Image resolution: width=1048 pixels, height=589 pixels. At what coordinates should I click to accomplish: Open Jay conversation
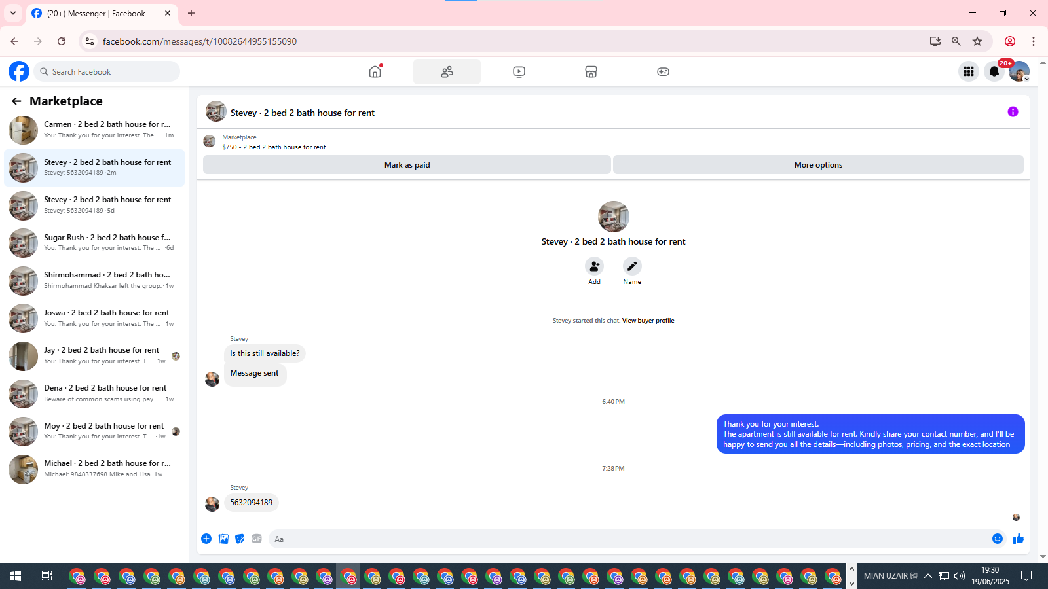[x=94, y=356]
